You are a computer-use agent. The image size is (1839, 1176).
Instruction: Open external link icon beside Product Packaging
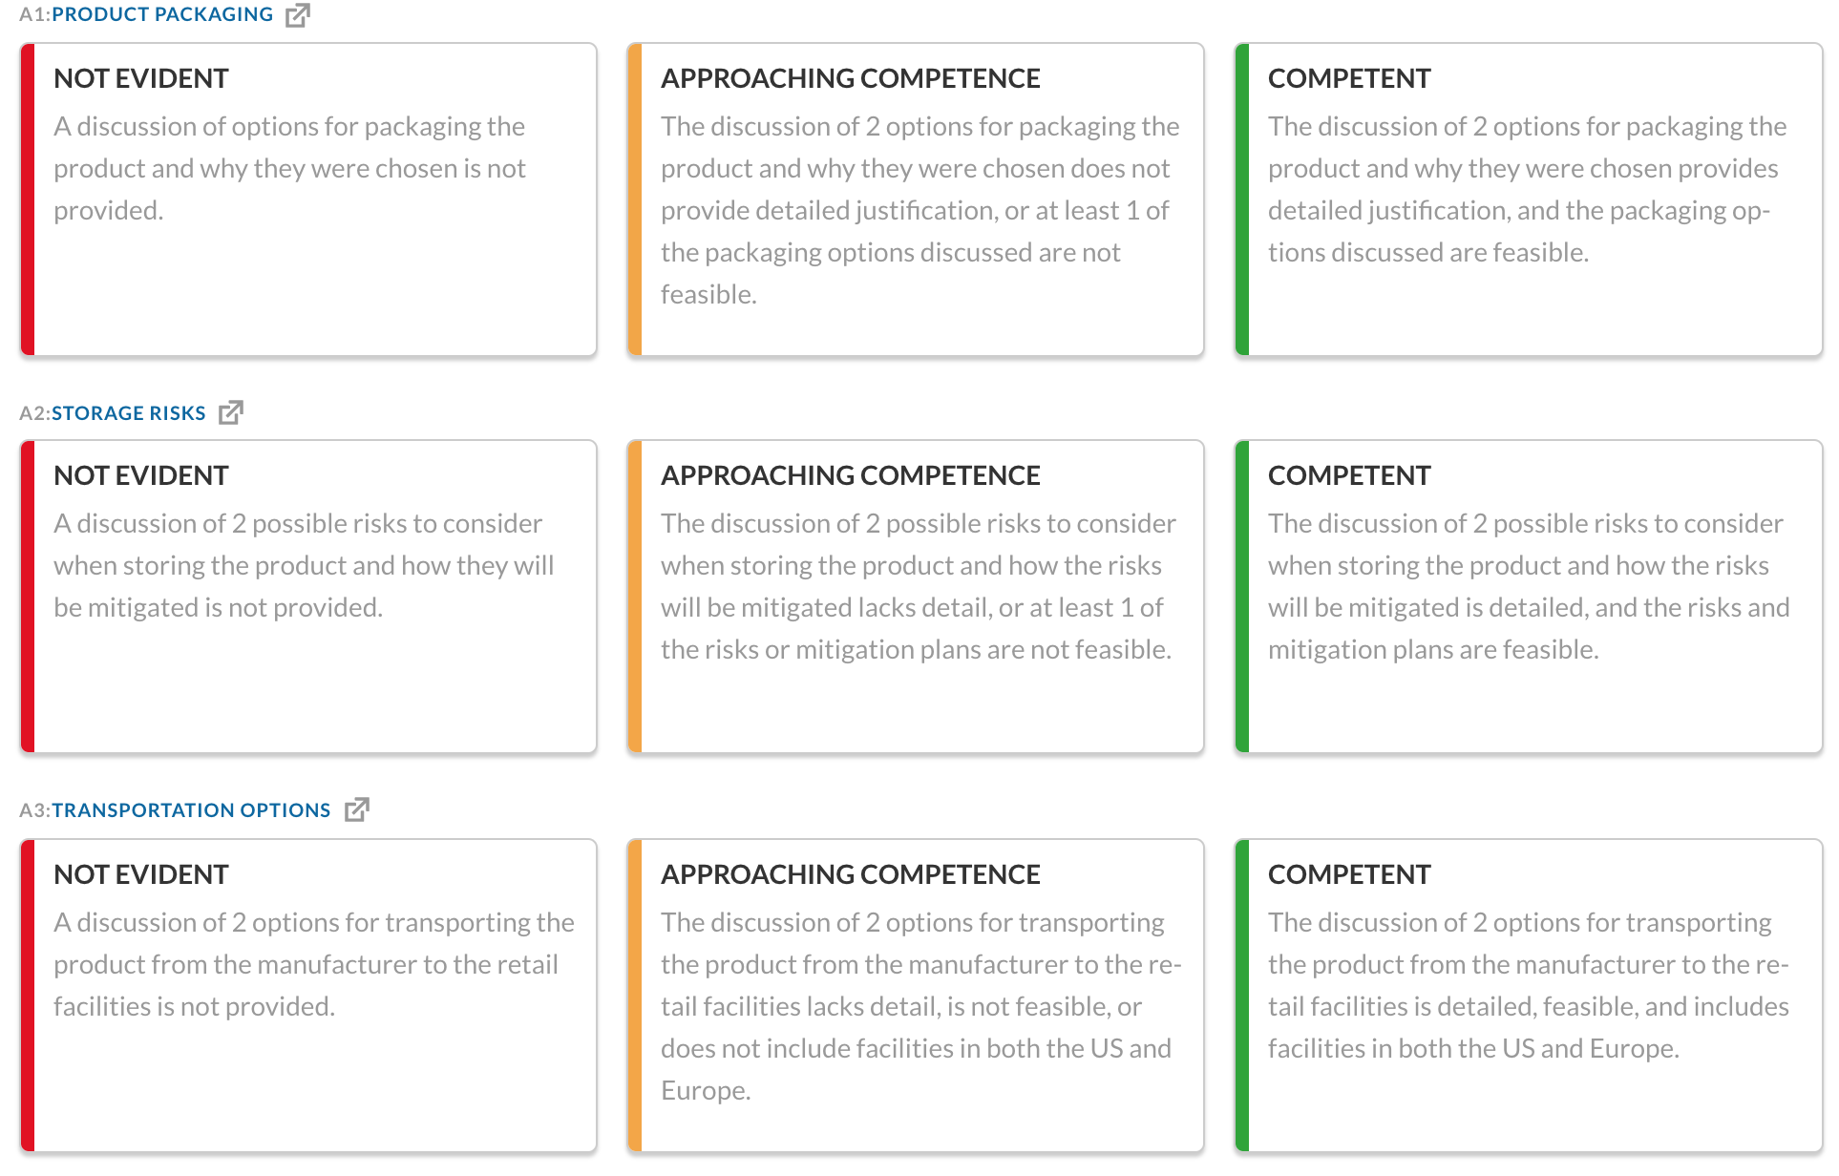tap(298, 15)
